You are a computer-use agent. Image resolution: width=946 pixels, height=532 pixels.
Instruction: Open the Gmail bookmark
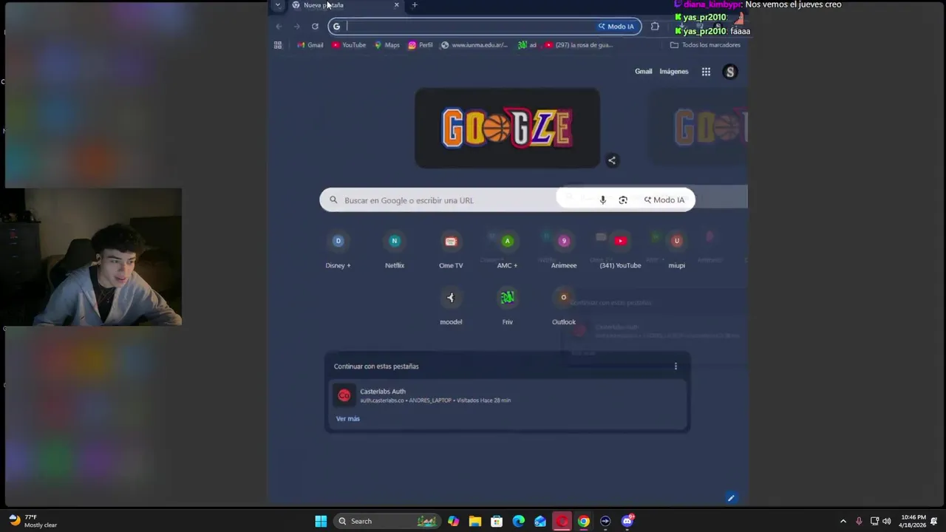click(x=310, y=45)
